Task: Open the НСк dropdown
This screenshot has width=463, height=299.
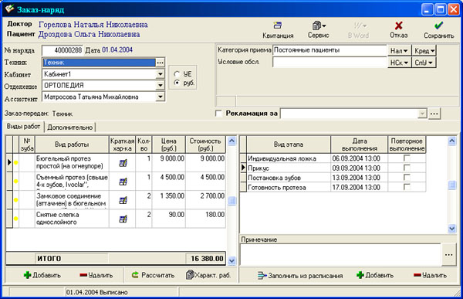Action: pos(399,63)
